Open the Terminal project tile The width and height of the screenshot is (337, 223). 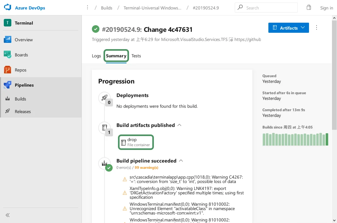8,23
